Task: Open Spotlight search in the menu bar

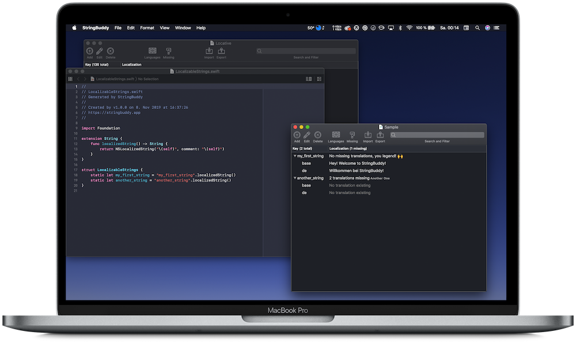Action: pyautogui.click(x=477, y=28)
